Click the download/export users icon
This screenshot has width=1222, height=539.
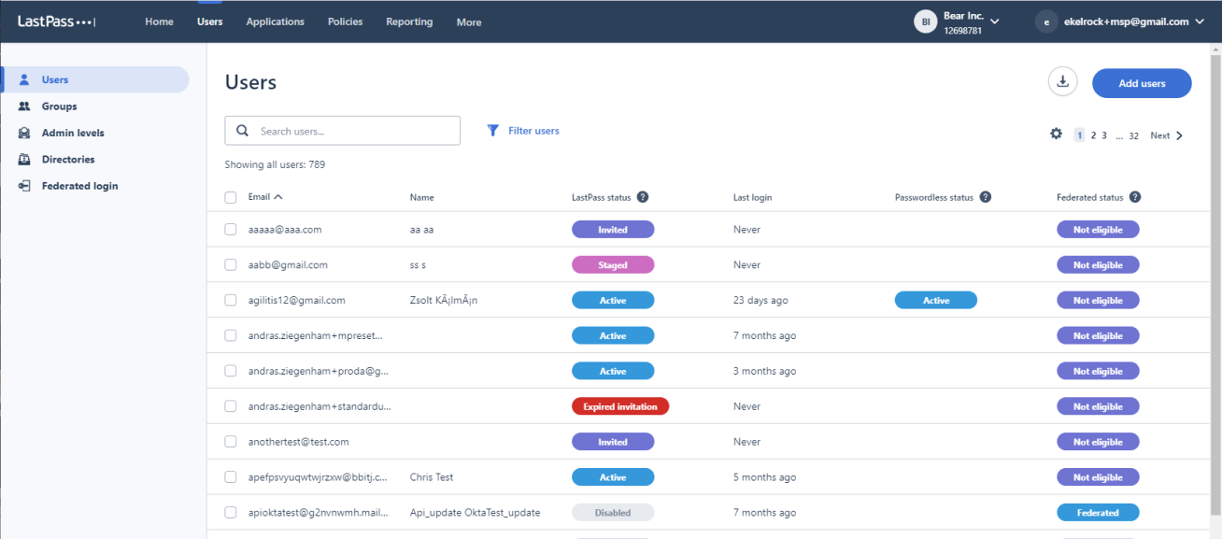click(1062, 82)
